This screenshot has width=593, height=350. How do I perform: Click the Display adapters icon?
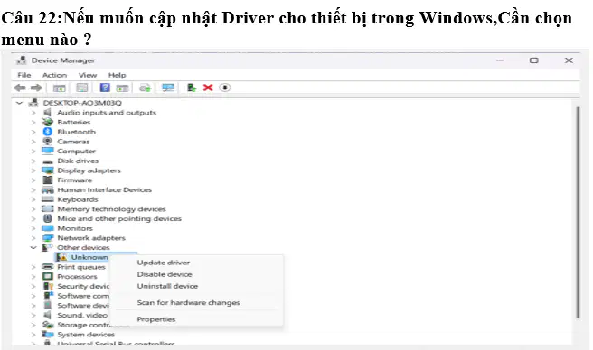coord(48,170)
